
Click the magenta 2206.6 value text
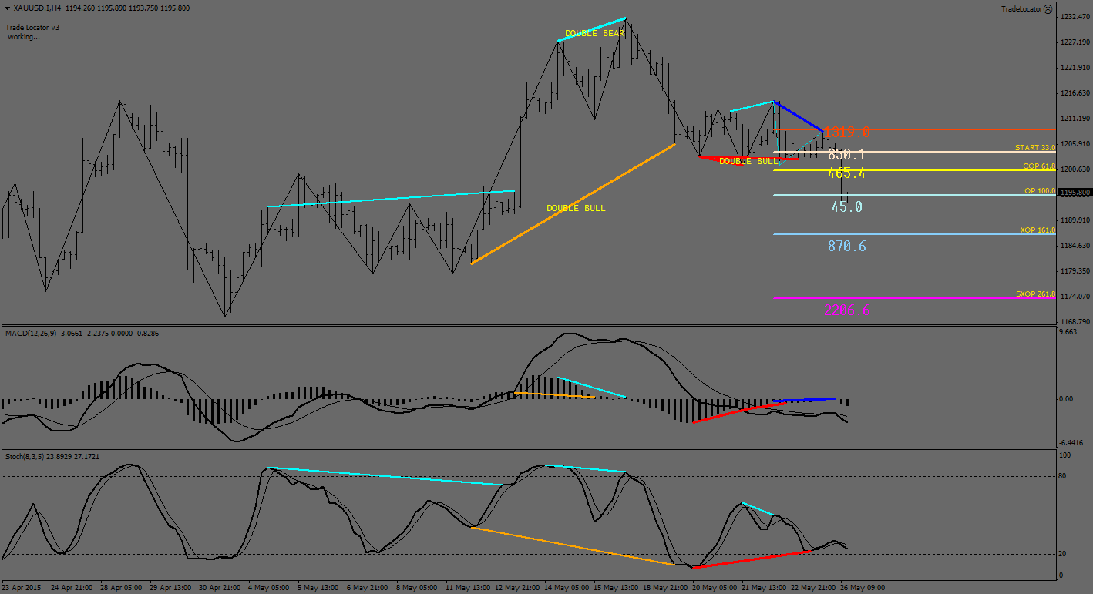[x=846, y=310]
